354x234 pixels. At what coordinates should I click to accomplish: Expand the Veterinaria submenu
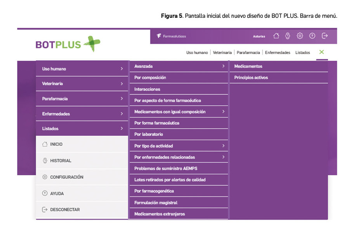click(82, 84)
